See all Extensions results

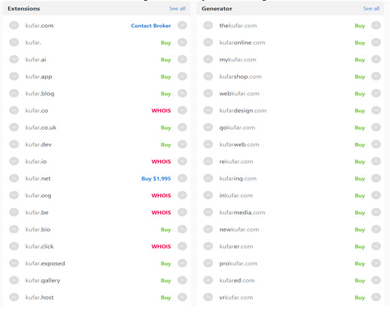177,9
